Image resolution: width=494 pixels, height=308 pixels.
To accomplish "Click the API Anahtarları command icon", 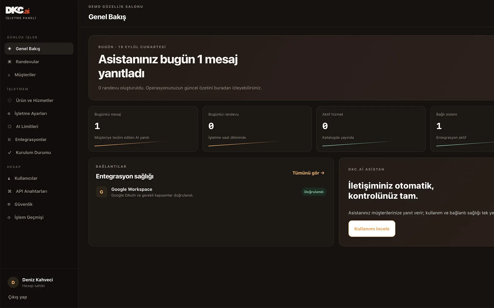I will (x=10, y=191).
